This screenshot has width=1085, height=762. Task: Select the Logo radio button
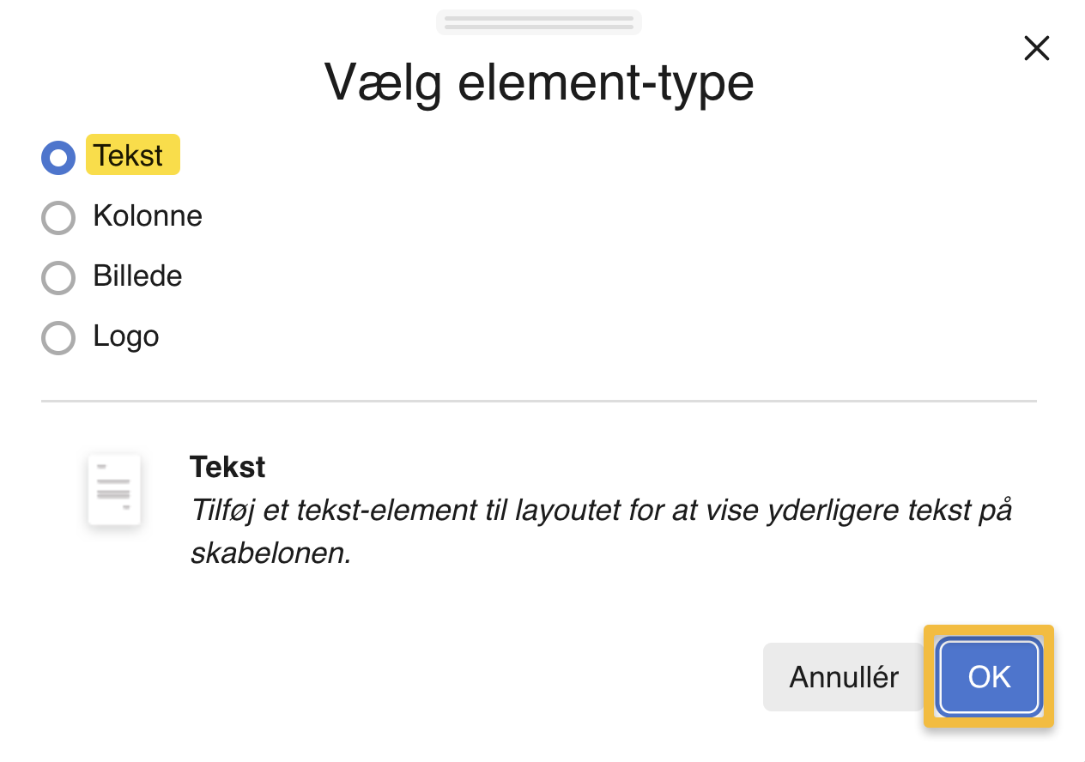58,338
